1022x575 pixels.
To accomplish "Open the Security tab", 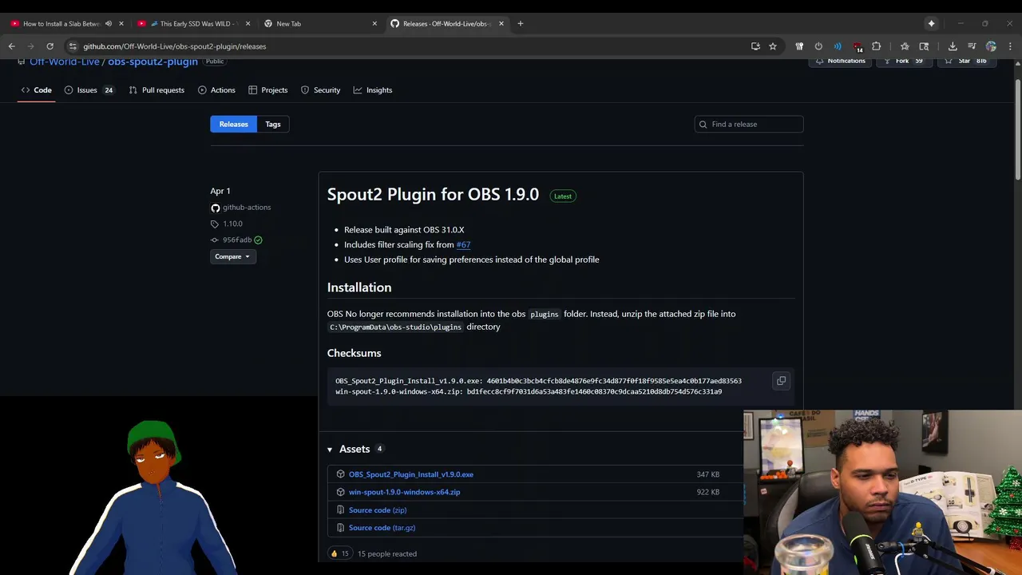I will (320, 90).
